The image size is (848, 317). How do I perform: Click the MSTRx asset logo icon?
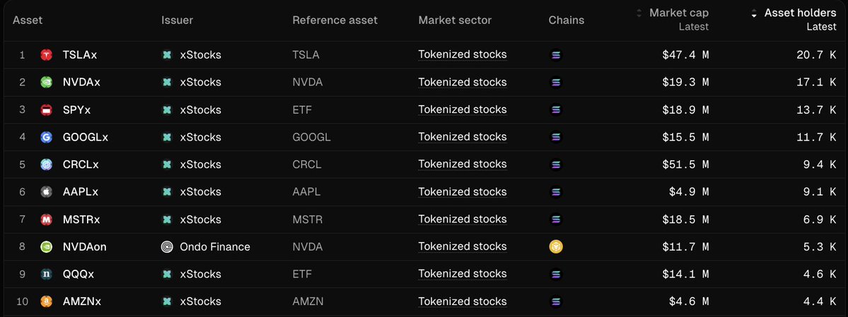(x=47, y=220)
